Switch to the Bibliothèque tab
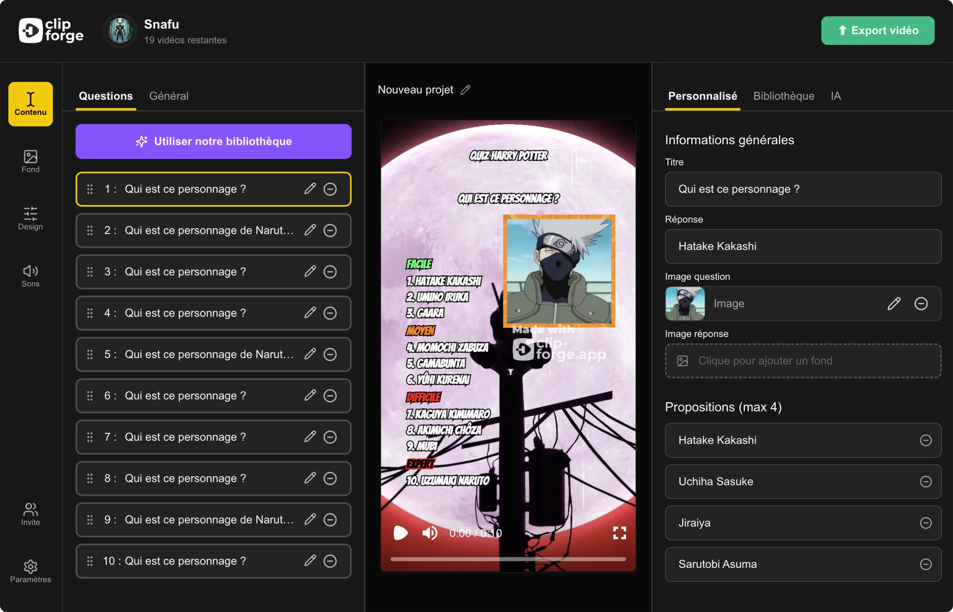This screenshot has width=953, height=612. (x=783, y=96)
